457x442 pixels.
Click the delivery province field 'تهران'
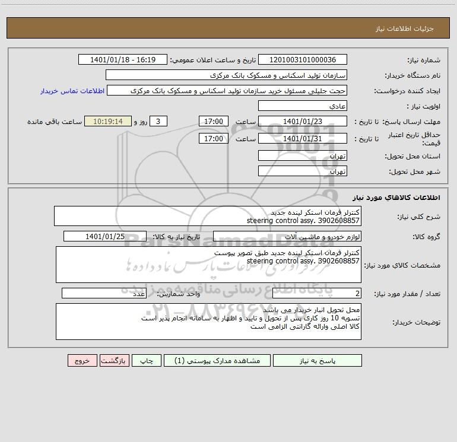pyautogui.click(x=303, y=155)
